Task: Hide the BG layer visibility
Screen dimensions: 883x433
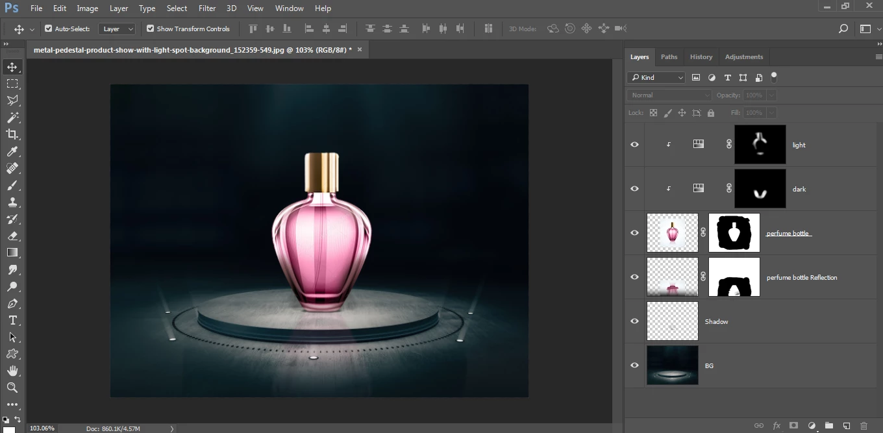Action: (x=635, y=365)
